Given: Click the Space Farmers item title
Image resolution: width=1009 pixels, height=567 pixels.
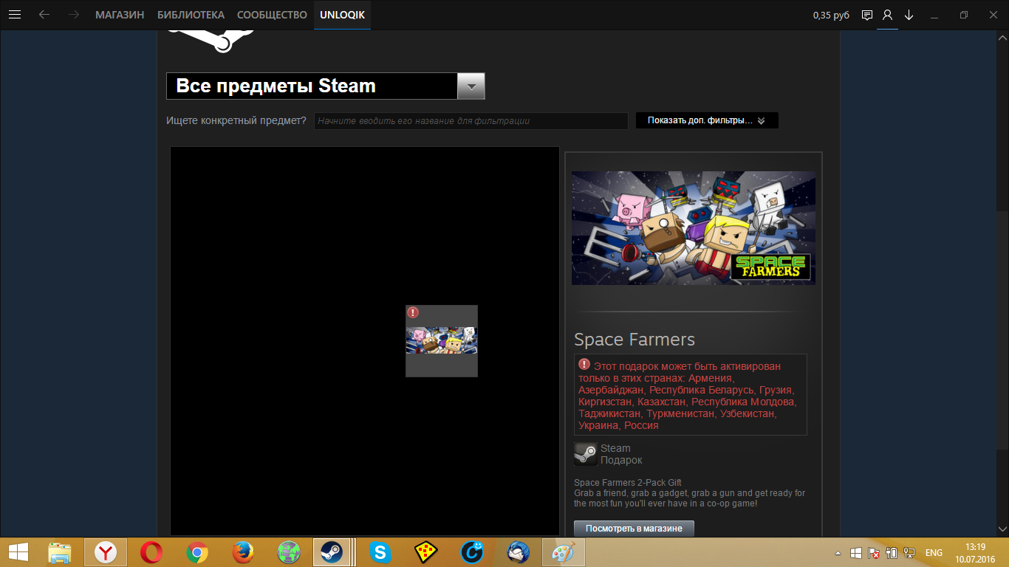Looking at the screenshot, I should (635, 340).
